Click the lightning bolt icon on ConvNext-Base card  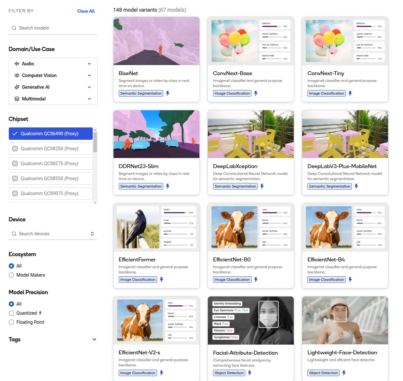(256, 93)
